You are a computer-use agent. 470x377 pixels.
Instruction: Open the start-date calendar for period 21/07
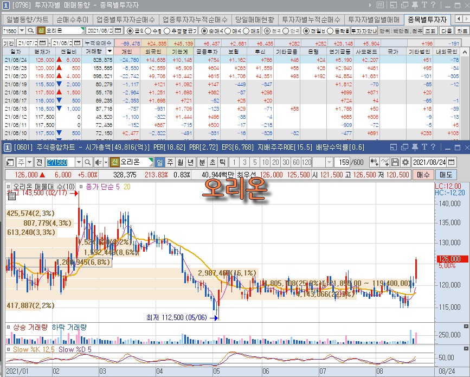click(43, 43)
